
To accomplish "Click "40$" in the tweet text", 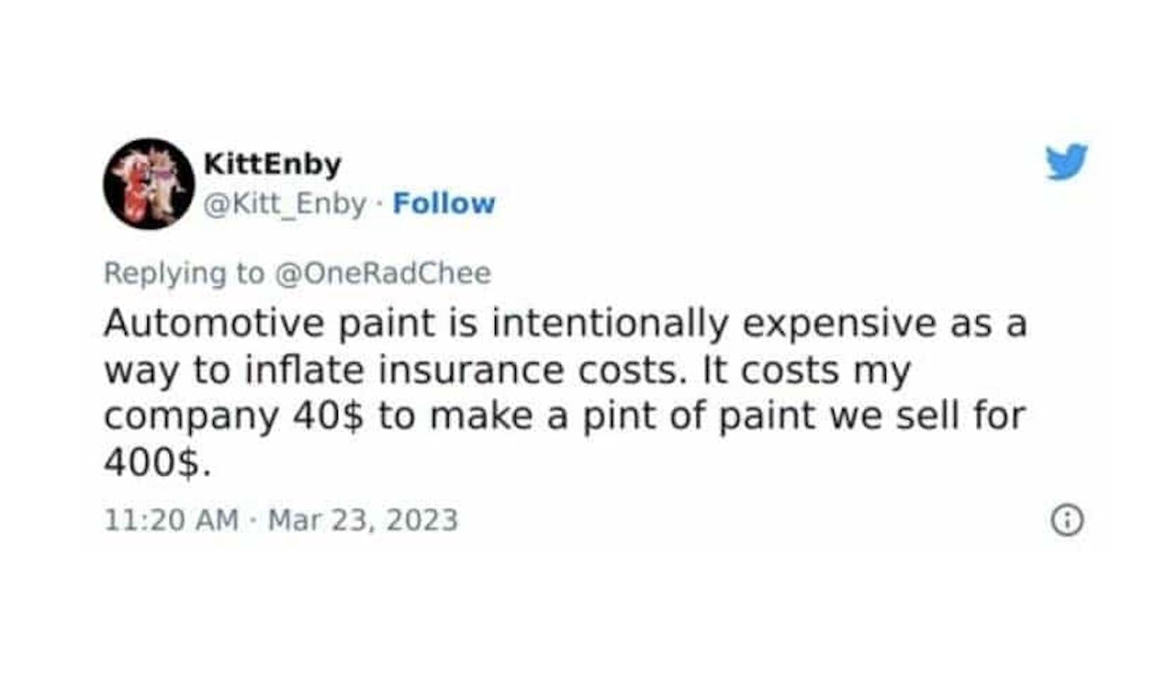I will 328,416.
